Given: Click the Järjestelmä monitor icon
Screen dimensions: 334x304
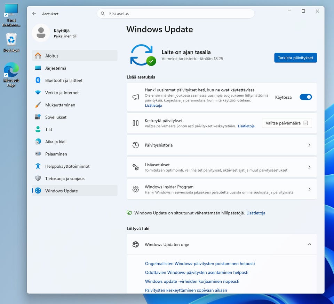Looking at the screenshot, I should 38,68.
